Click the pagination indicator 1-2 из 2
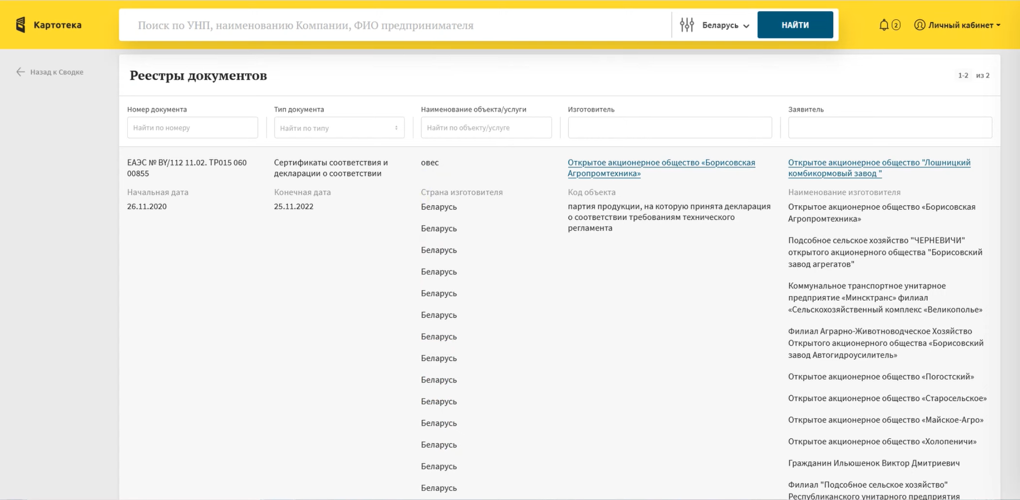The image size is (1020, 500). (974, 75)
